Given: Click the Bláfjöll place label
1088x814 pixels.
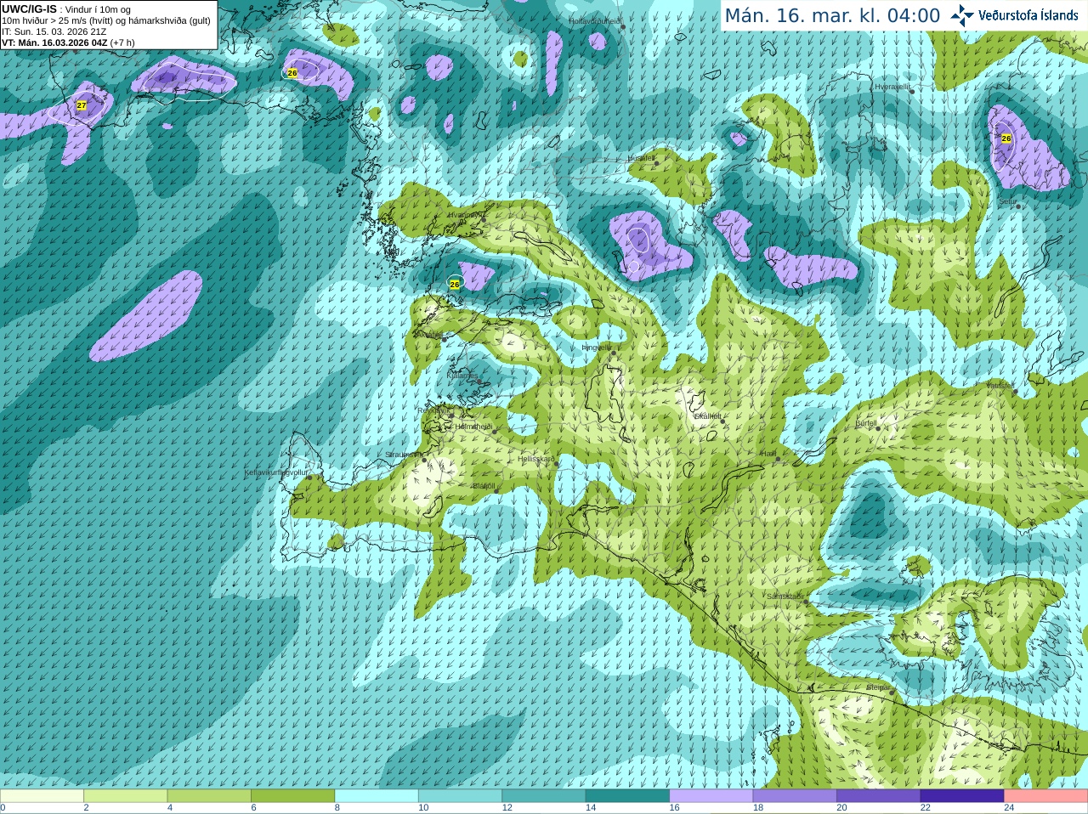Looking at the screenshot, I should pyautogui.click(x=484, y=486).
